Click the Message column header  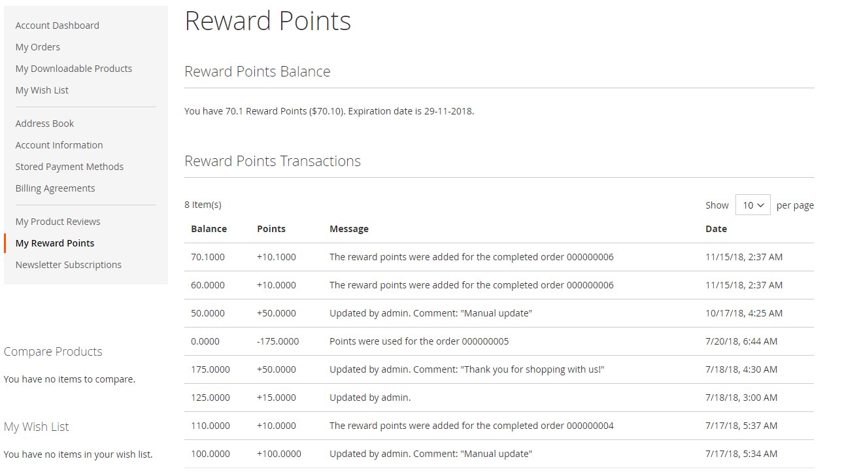tap(349, 229)
